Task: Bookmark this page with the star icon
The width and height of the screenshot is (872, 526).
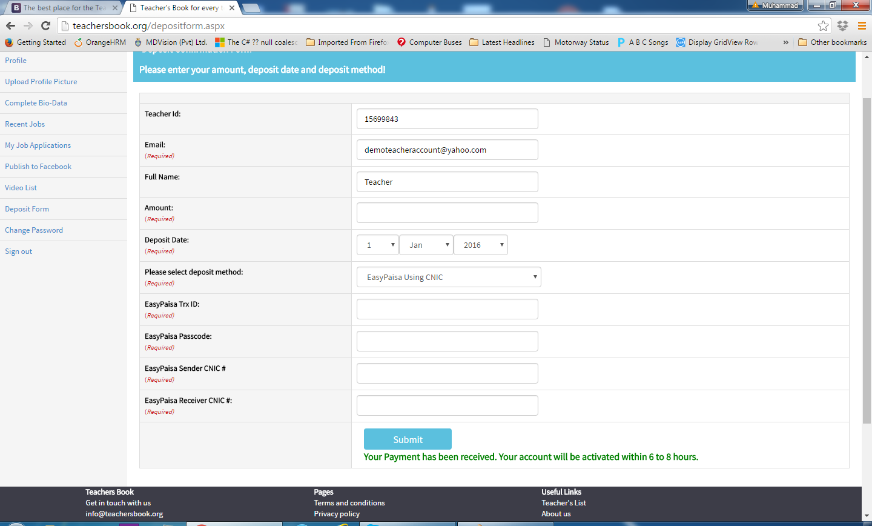Action: tap(823, 27)
